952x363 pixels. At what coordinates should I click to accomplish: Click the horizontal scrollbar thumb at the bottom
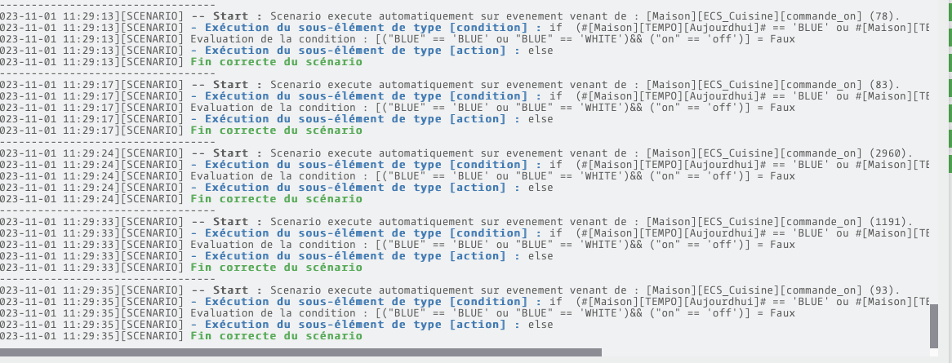(300, 352)
